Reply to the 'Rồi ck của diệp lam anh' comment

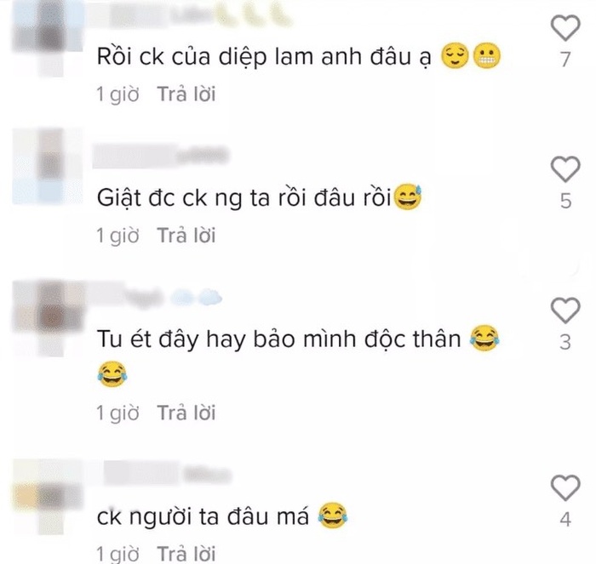coord(186,94)
